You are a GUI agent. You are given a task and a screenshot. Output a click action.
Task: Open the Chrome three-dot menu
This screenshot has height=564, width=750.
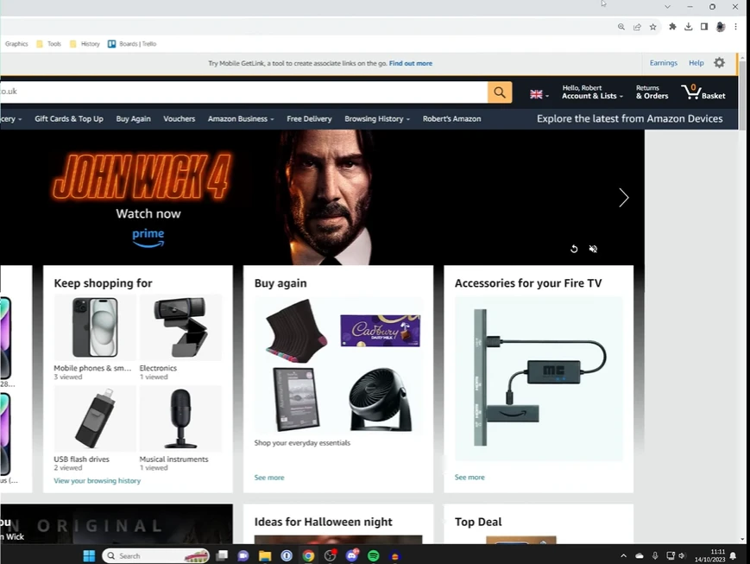pos(735,27)
